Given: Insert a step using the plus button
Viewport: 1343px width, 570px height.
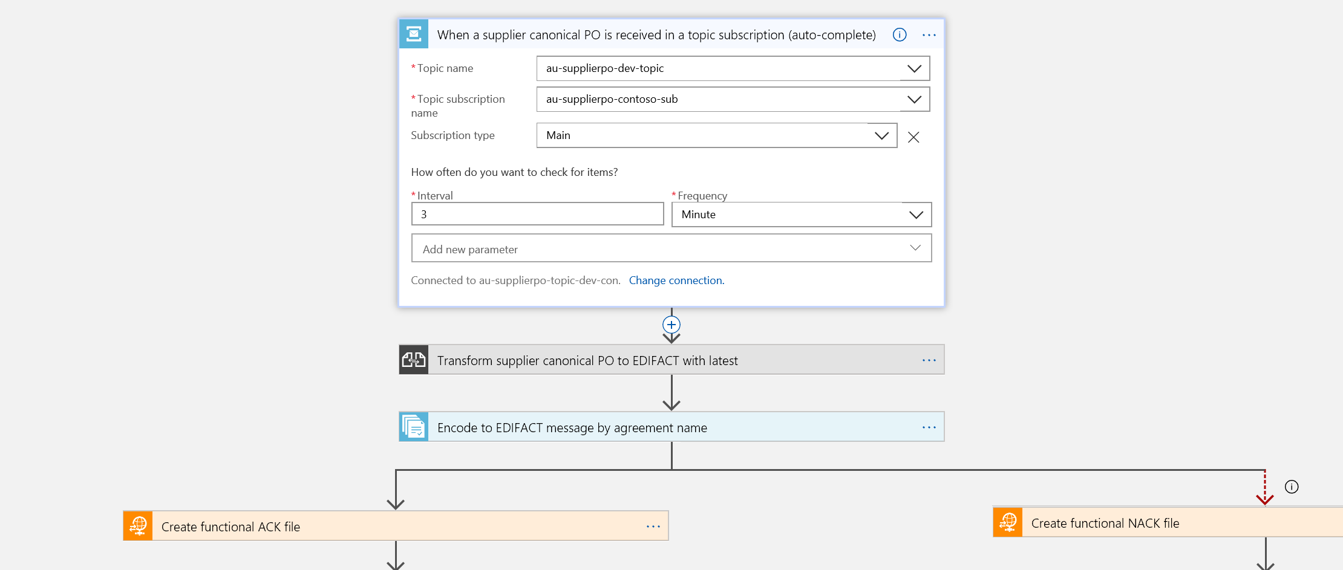Looking at the screenshot, I should [671, 325].
